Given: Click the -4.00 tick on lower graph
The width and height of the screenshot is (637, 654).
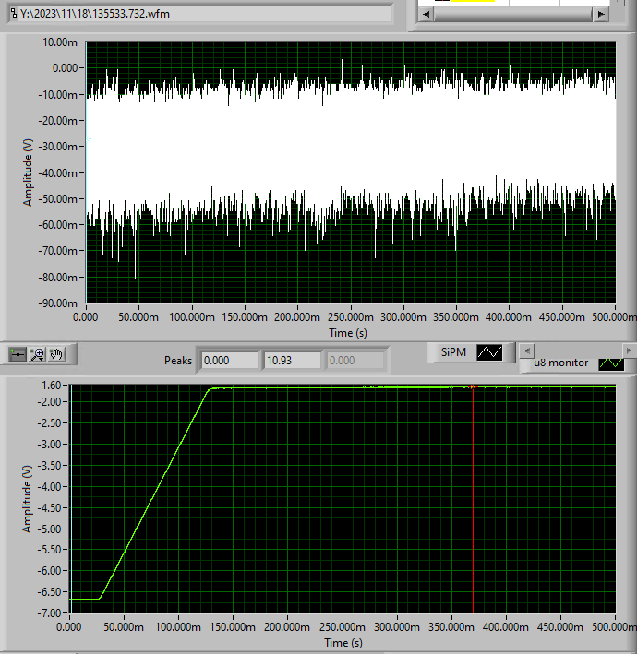Looking at the screenshot, I should pos(49,487).
